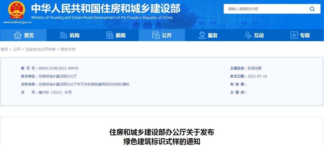Click the article headline 绿色建筑标识式样的通知
The height and width of the screenshot is (146, 324).
click(x=162, y=142)
